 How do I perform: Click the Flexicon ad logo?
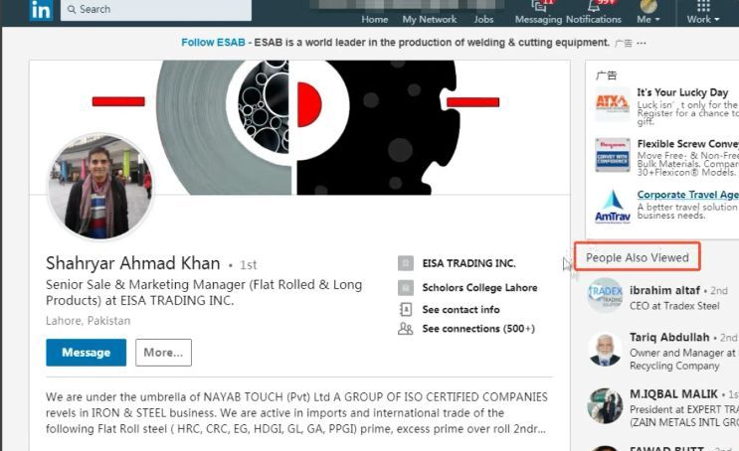613,155
